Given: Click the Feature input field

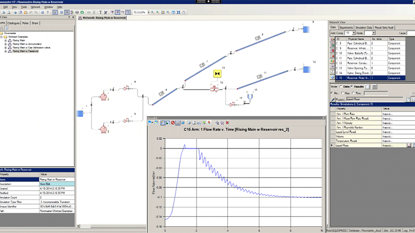Looking at the screenshot, I should tap(376, 99).
